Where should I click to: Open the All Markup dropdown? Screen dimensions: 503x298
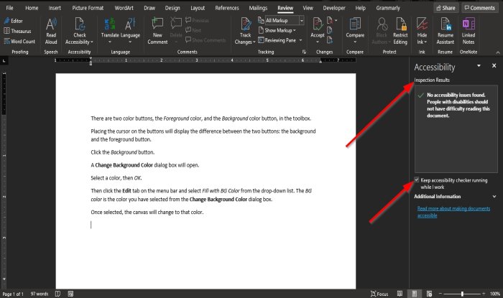(284, 21)
